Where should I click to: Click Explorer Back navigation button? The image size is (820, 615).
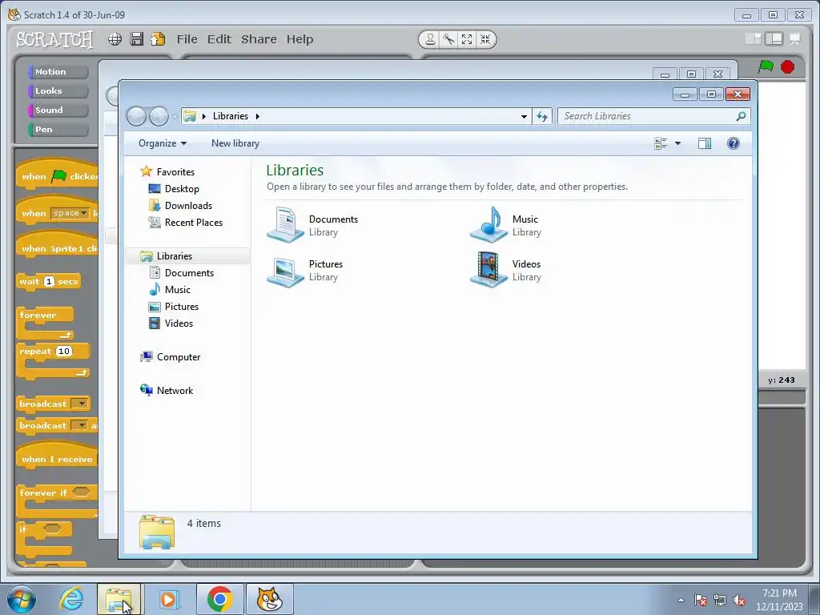pyautogui.click(x=136, y=116)
